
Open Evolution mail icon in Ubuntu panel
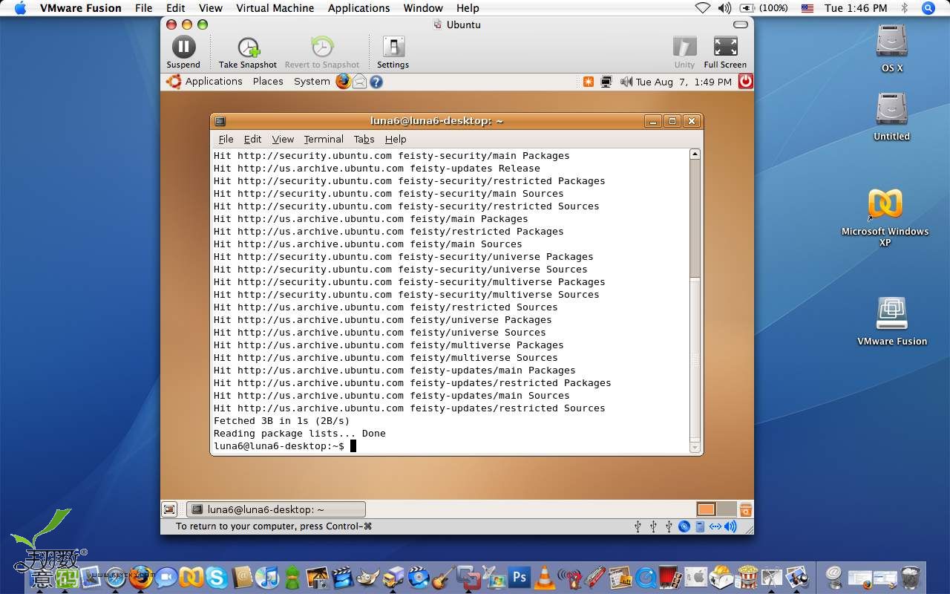pos(359,82)
